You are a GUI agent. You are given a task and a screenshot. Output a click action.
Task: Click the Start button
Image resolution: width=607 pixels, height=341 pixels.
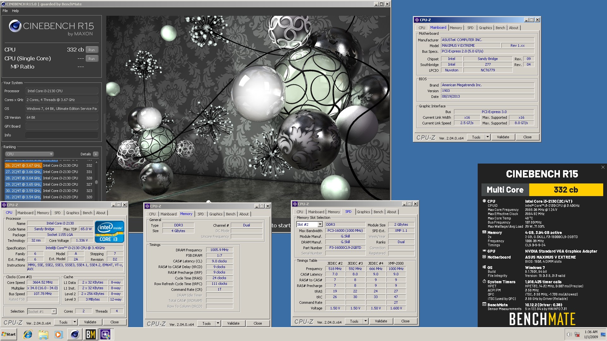coord(9,334)
